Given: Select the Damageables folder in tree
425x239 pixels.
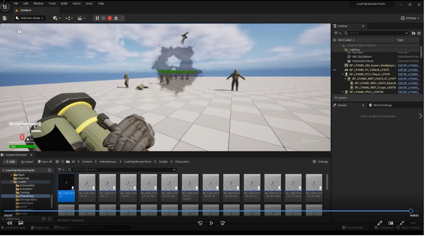Looking at the screenshot, I should coord(28,199).
